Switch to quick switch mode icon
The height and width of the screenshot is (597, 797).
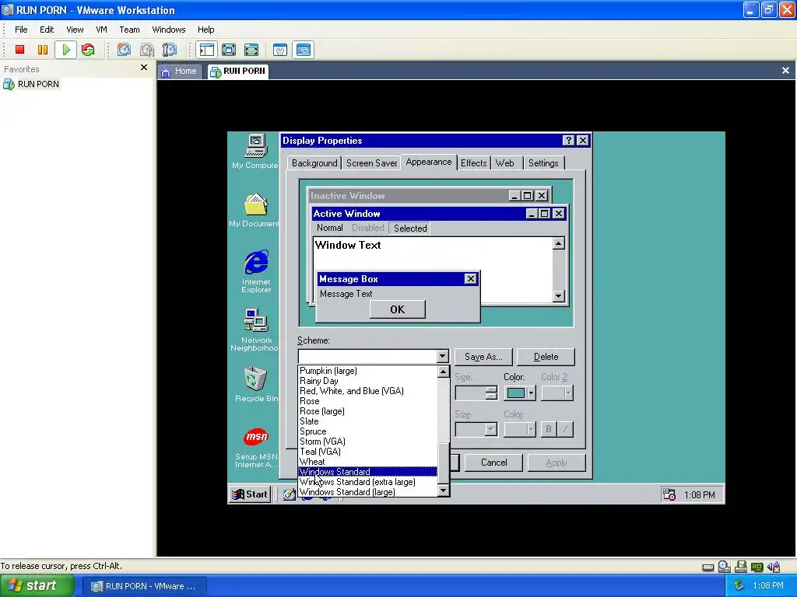pyautogui.click(x=229, y=50)
